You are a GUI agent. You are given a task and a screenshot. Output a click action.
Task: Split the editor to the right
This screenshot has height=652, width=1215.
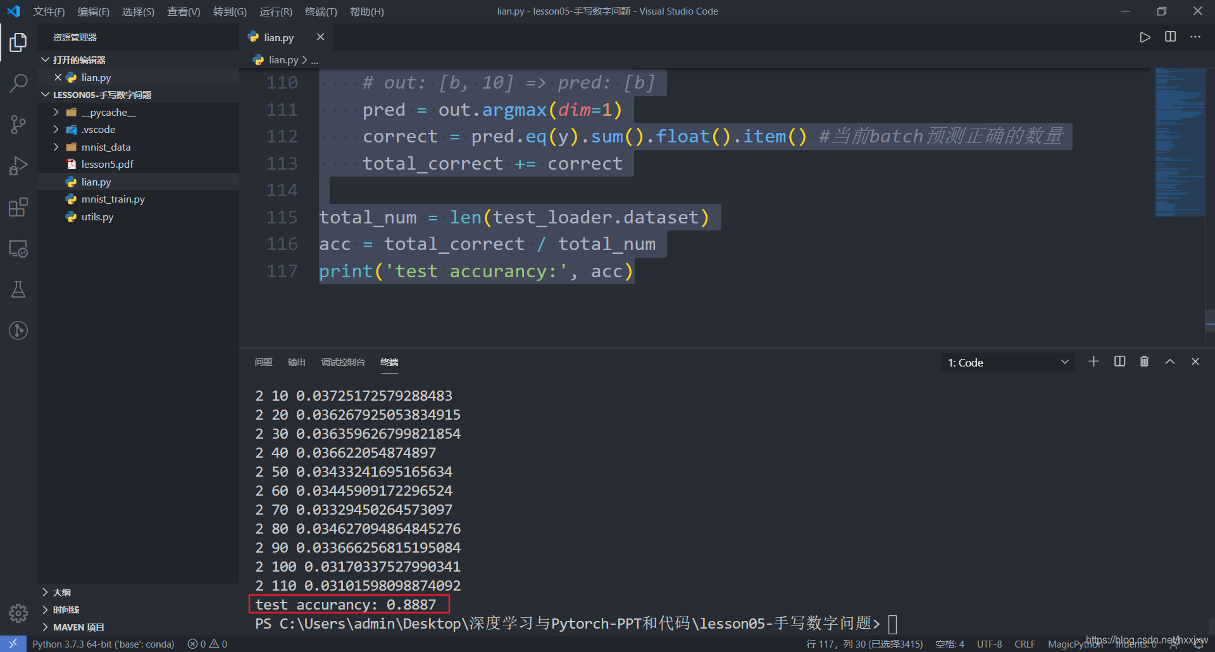(x=1170, y=37)
